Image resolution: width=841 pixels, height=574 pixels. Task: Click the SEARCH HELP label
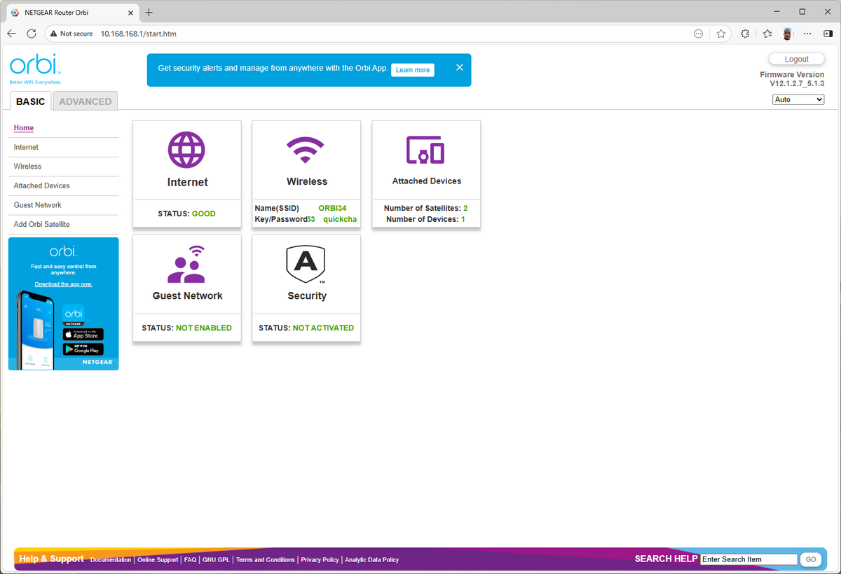(x=666, y=559)
